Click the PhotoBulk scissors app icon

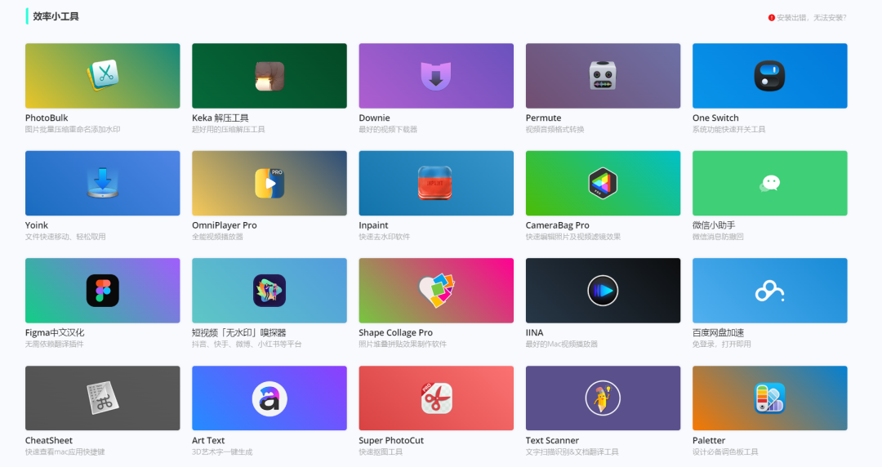click(x=103, y=76)
